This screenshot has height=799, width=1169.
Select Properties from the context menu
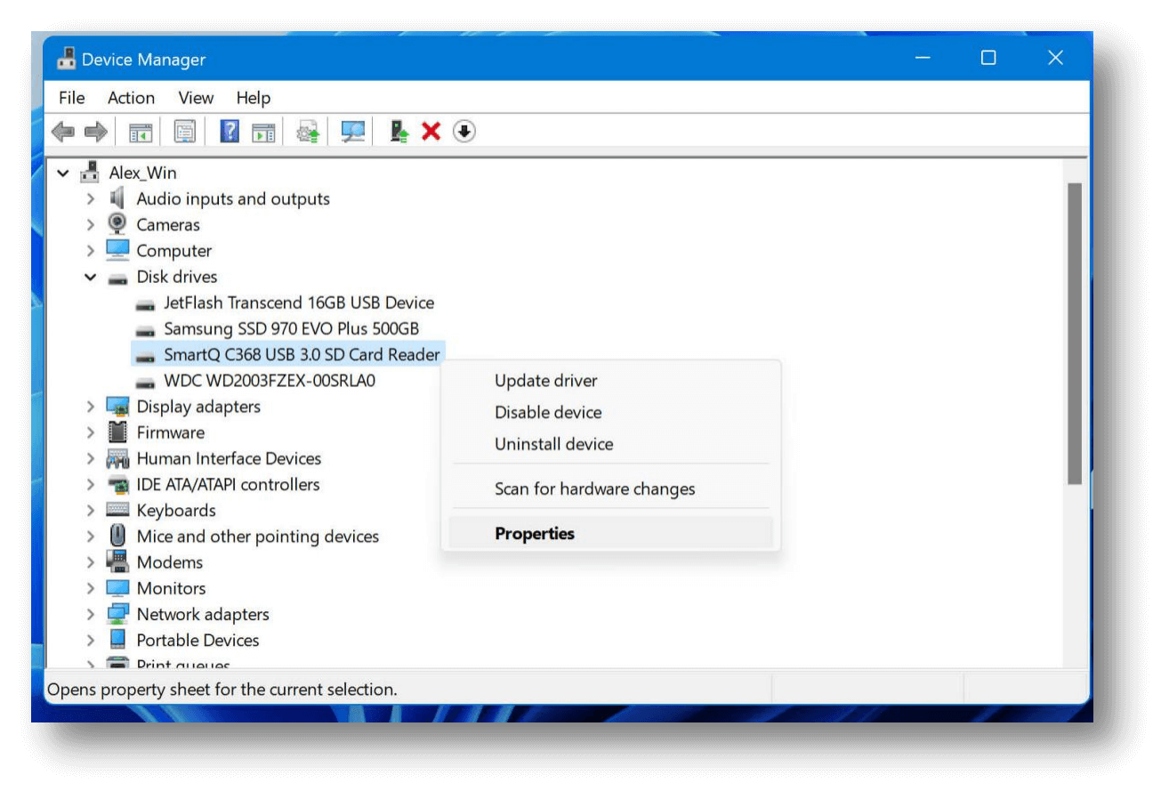point(535,533)
